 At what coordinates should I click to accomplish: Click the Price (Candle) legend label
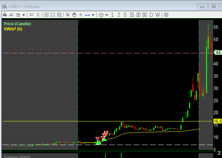(17, 24)
